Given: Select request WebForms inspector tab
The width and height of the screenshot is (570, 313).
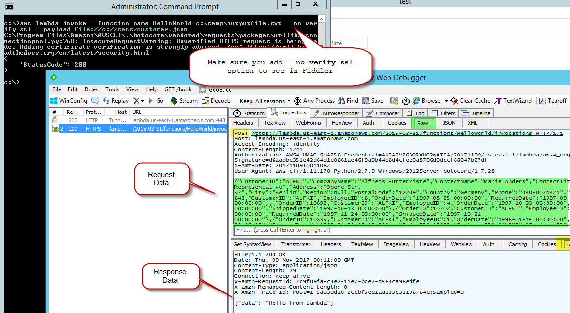Looking at the screenshot, I should click(309, 123).
